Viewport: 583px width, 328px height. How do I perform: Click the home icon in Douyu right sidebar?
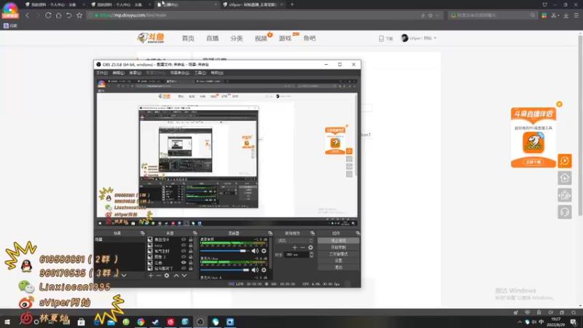click(564, 178)
